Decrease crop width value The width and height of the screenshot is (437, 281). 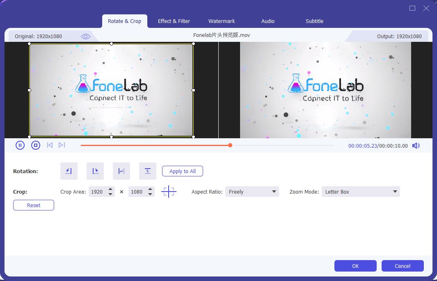110,194
